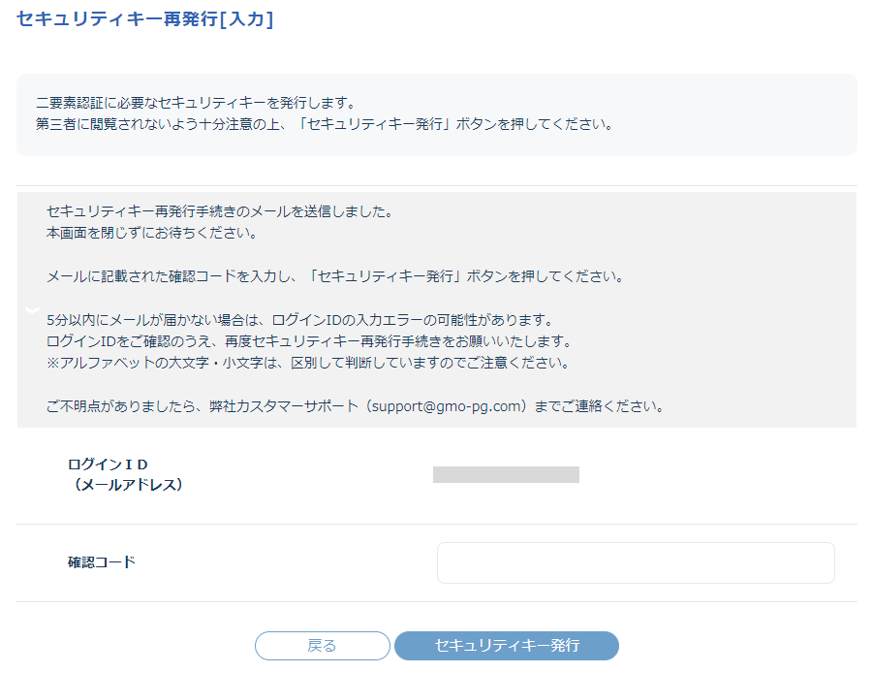Click the セキュリティキー再発行[入力] heading
Image resolution: width=873 pixels, height=673 pixels.
(x=144, y=19)
